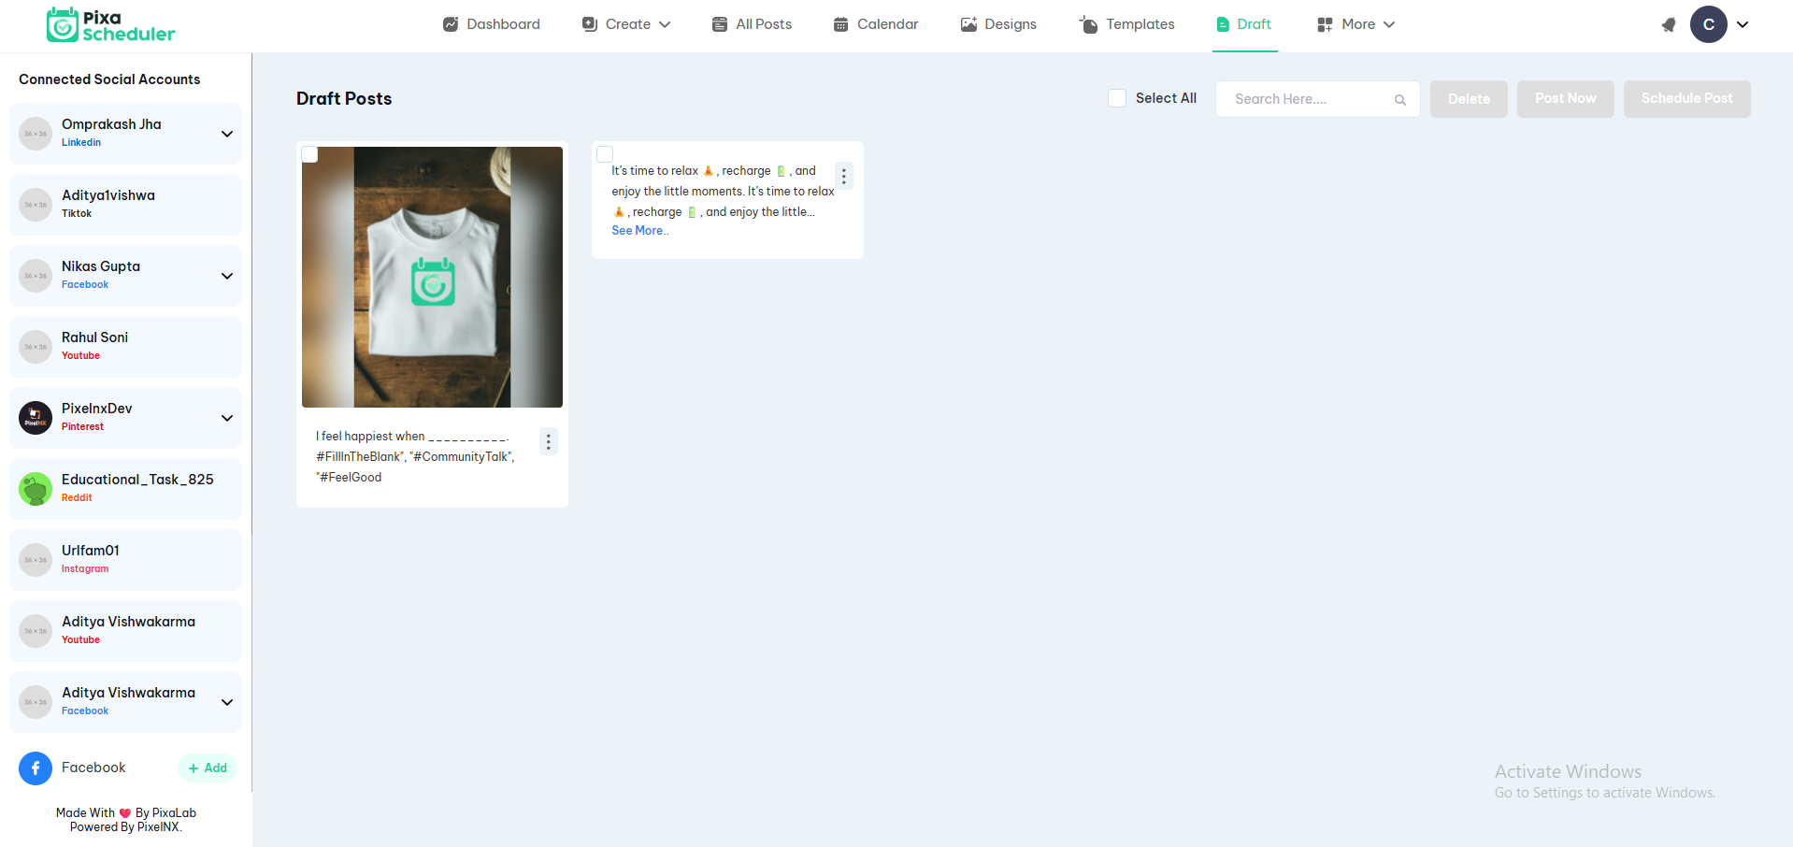The height and width of the screenshot is (847, 1793).
Task: Click the Add button next to Facebook
Action: tap(207, 768)
